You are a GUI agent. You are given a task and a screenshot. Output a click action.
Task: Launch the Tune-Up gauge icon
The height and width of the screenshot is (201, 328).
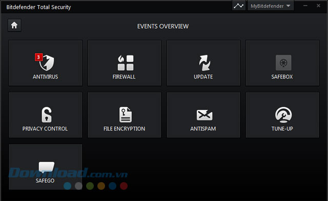pos(283,115)
